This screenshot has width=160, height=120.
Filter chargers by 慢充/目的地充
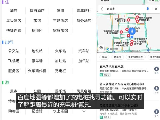click(x=135, y=57)
